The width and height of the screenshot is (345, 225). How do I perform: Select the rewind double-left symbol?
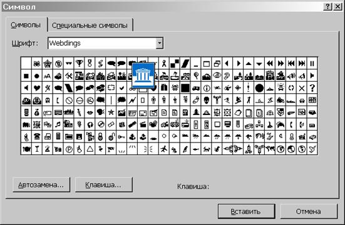[270, 64]
